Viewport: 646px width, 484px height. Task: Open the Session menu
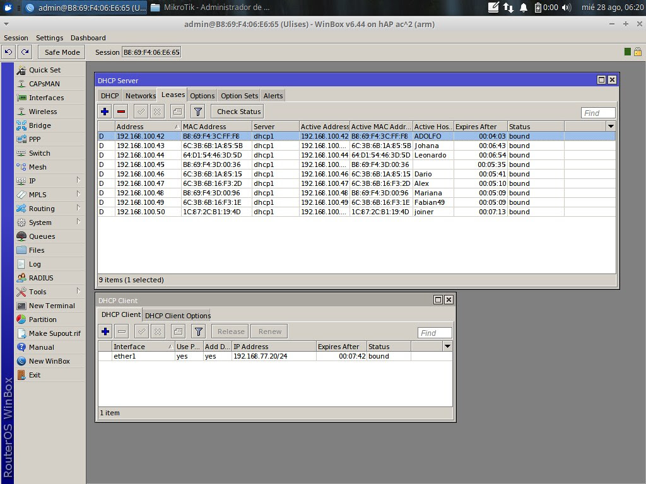(x=16, y=38)
